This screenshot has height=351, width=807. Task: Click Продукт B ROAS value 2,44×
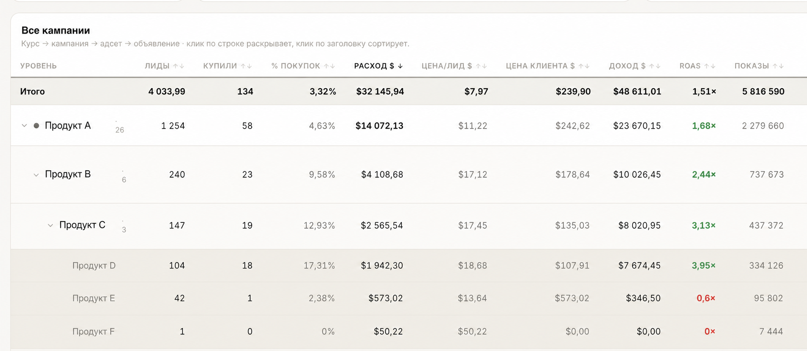click(704, 174)
